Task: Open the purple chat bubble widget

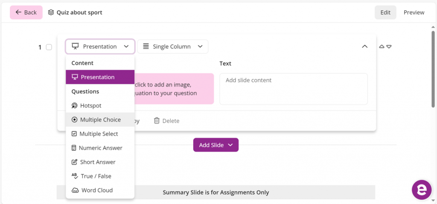Action: coord(422,189)
